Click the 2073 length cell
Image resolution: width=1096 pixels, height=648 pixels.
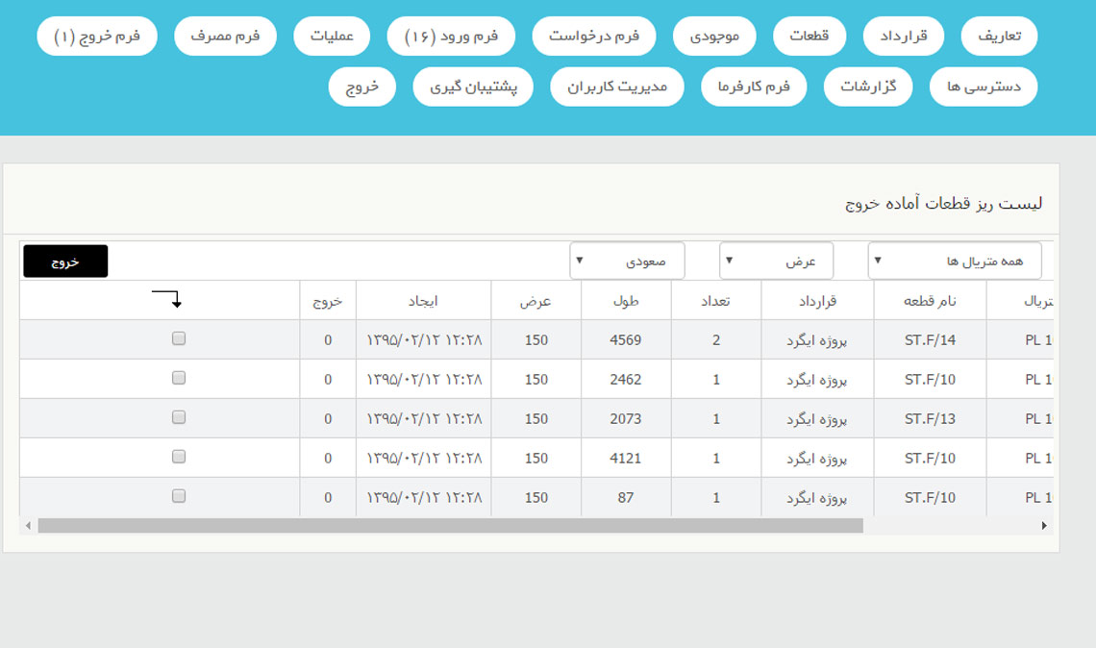626,419
